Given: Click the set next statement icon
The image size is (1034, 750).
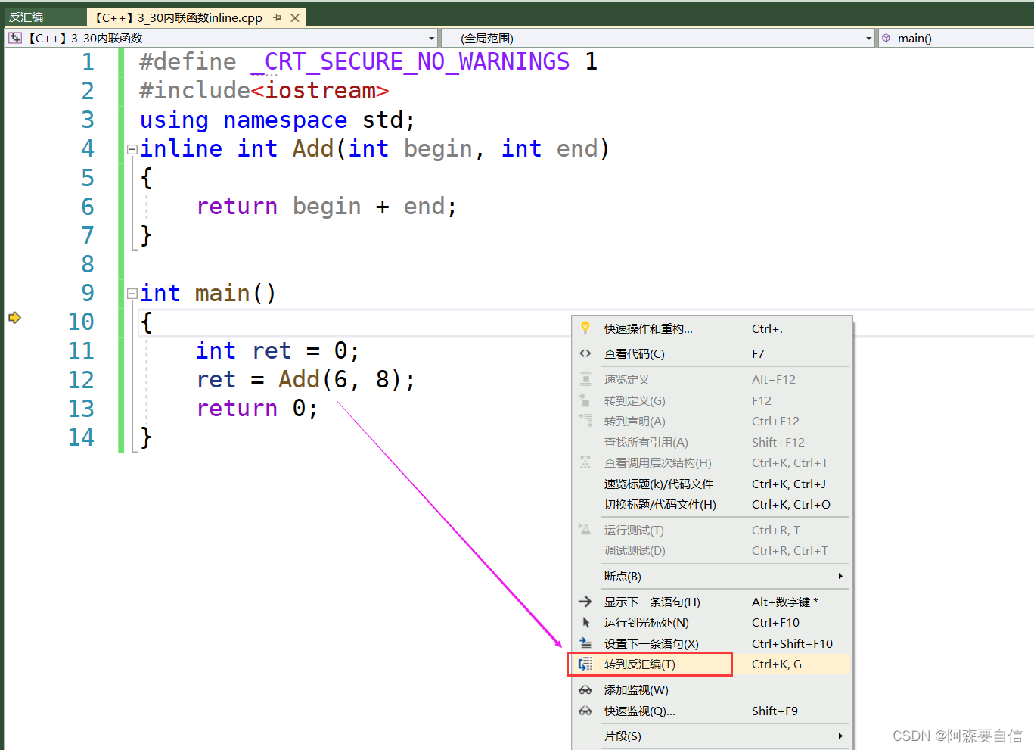Looking at the screenshot, I should coord(585,643).
